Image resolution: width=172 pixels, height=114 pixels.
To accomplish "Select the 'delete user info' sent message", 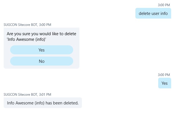I will coord(153,14).
